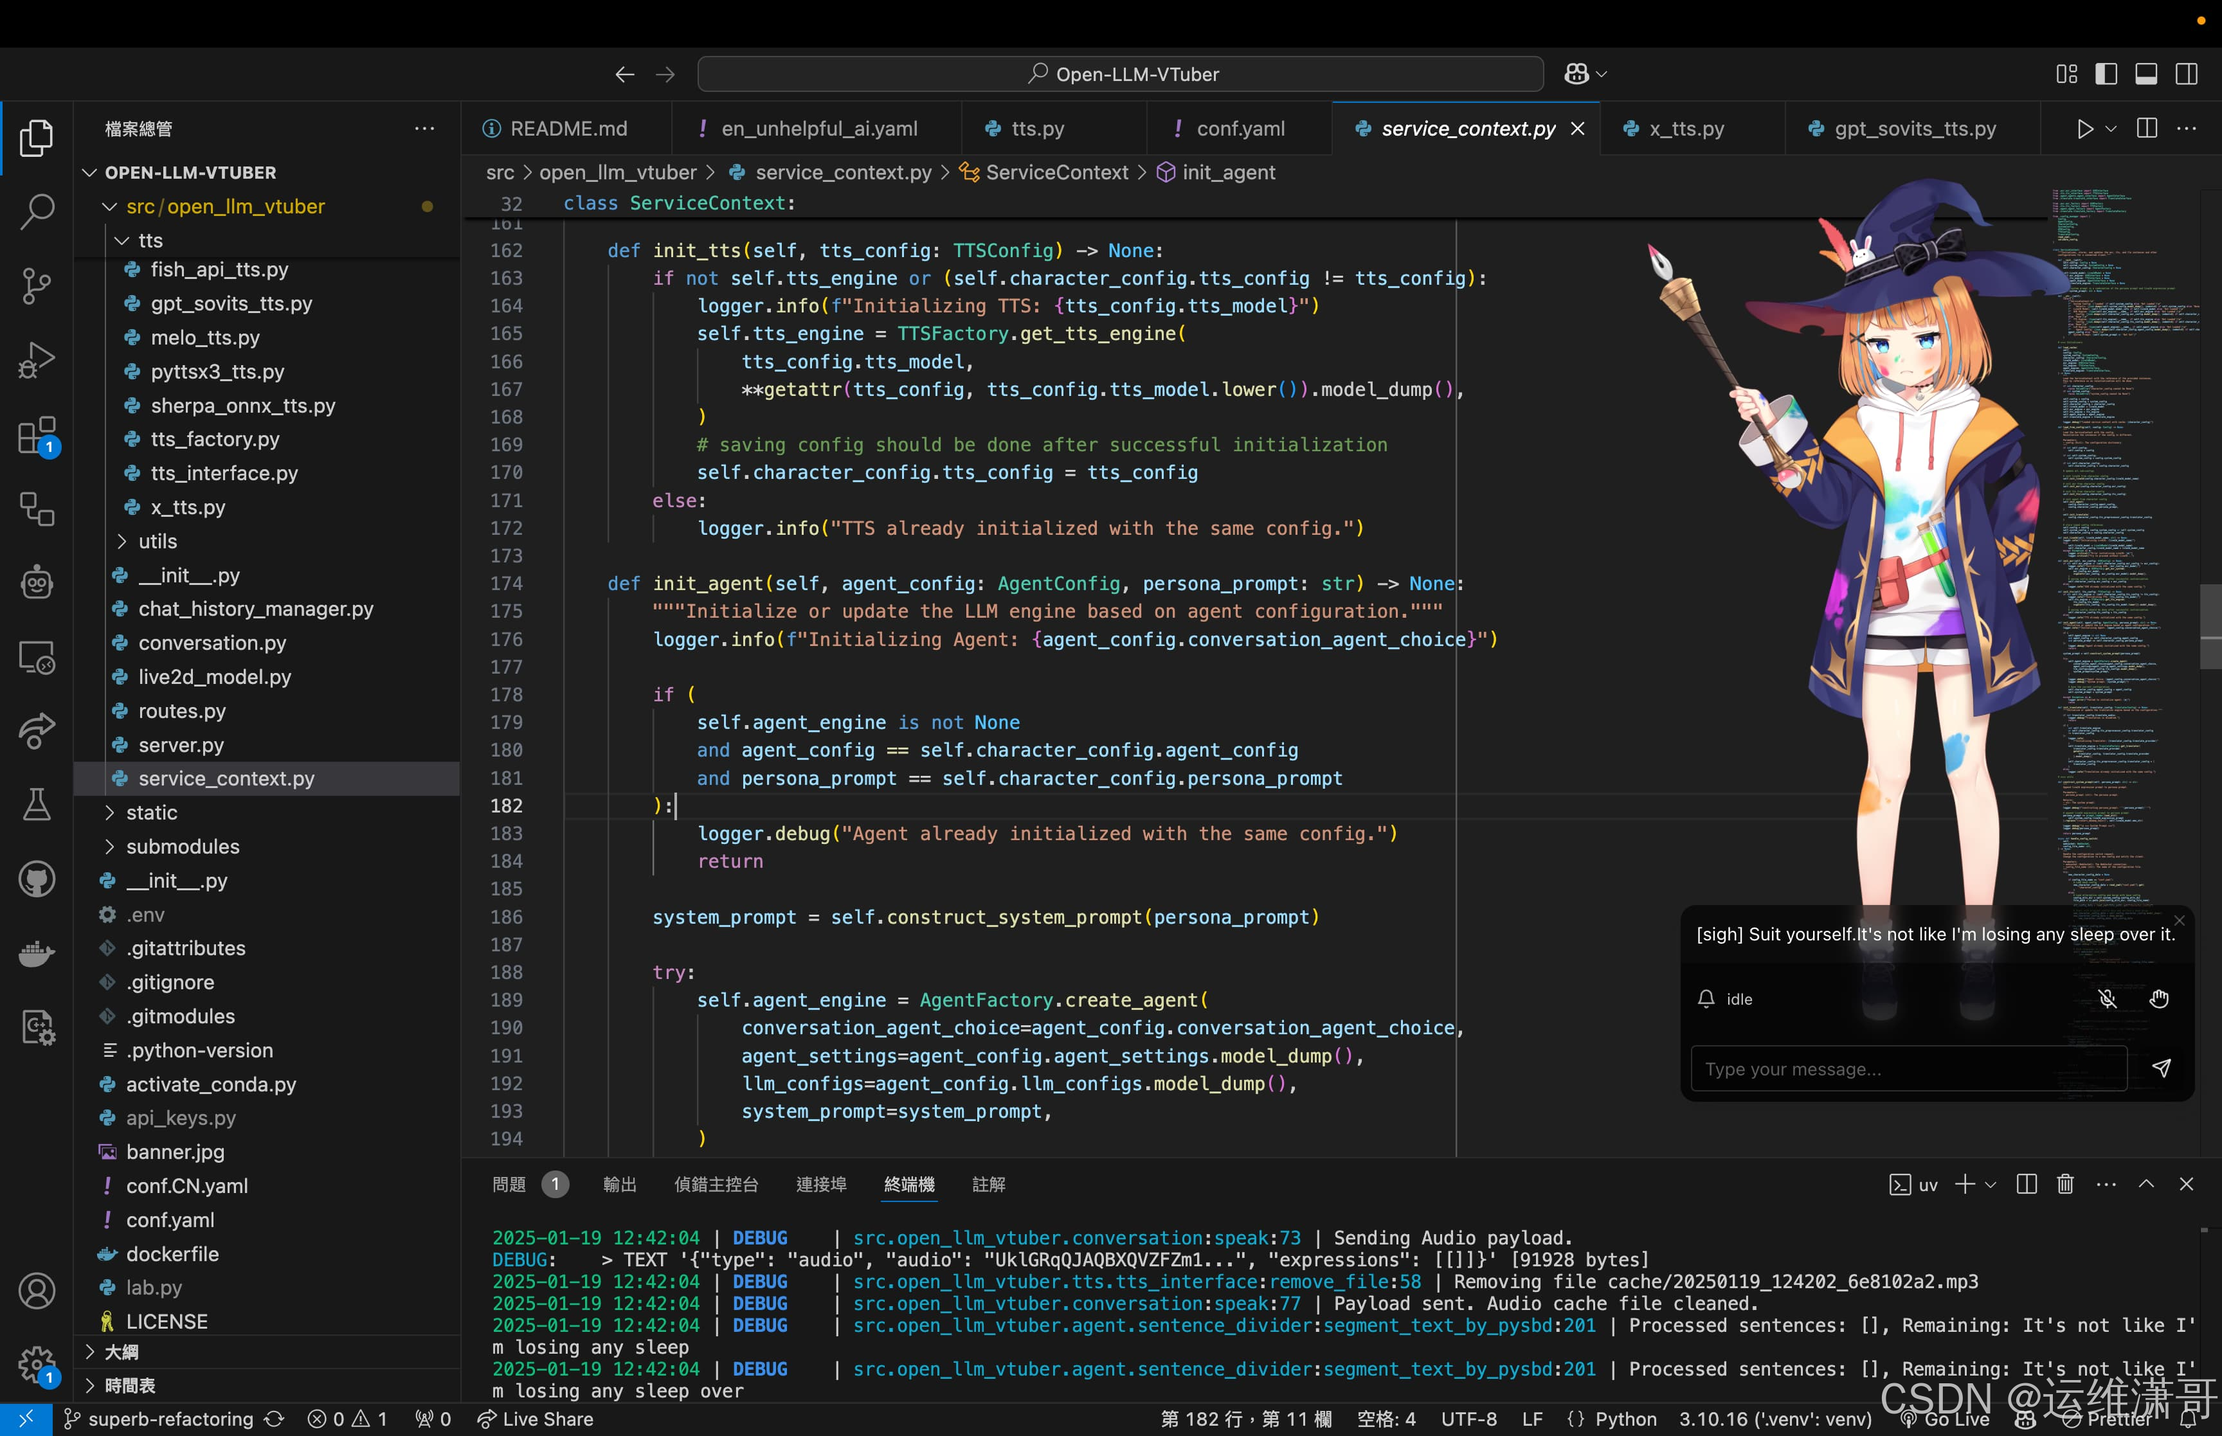Collapse the tts folder
Viewport: 2222px width, 1436px height.
149,240
